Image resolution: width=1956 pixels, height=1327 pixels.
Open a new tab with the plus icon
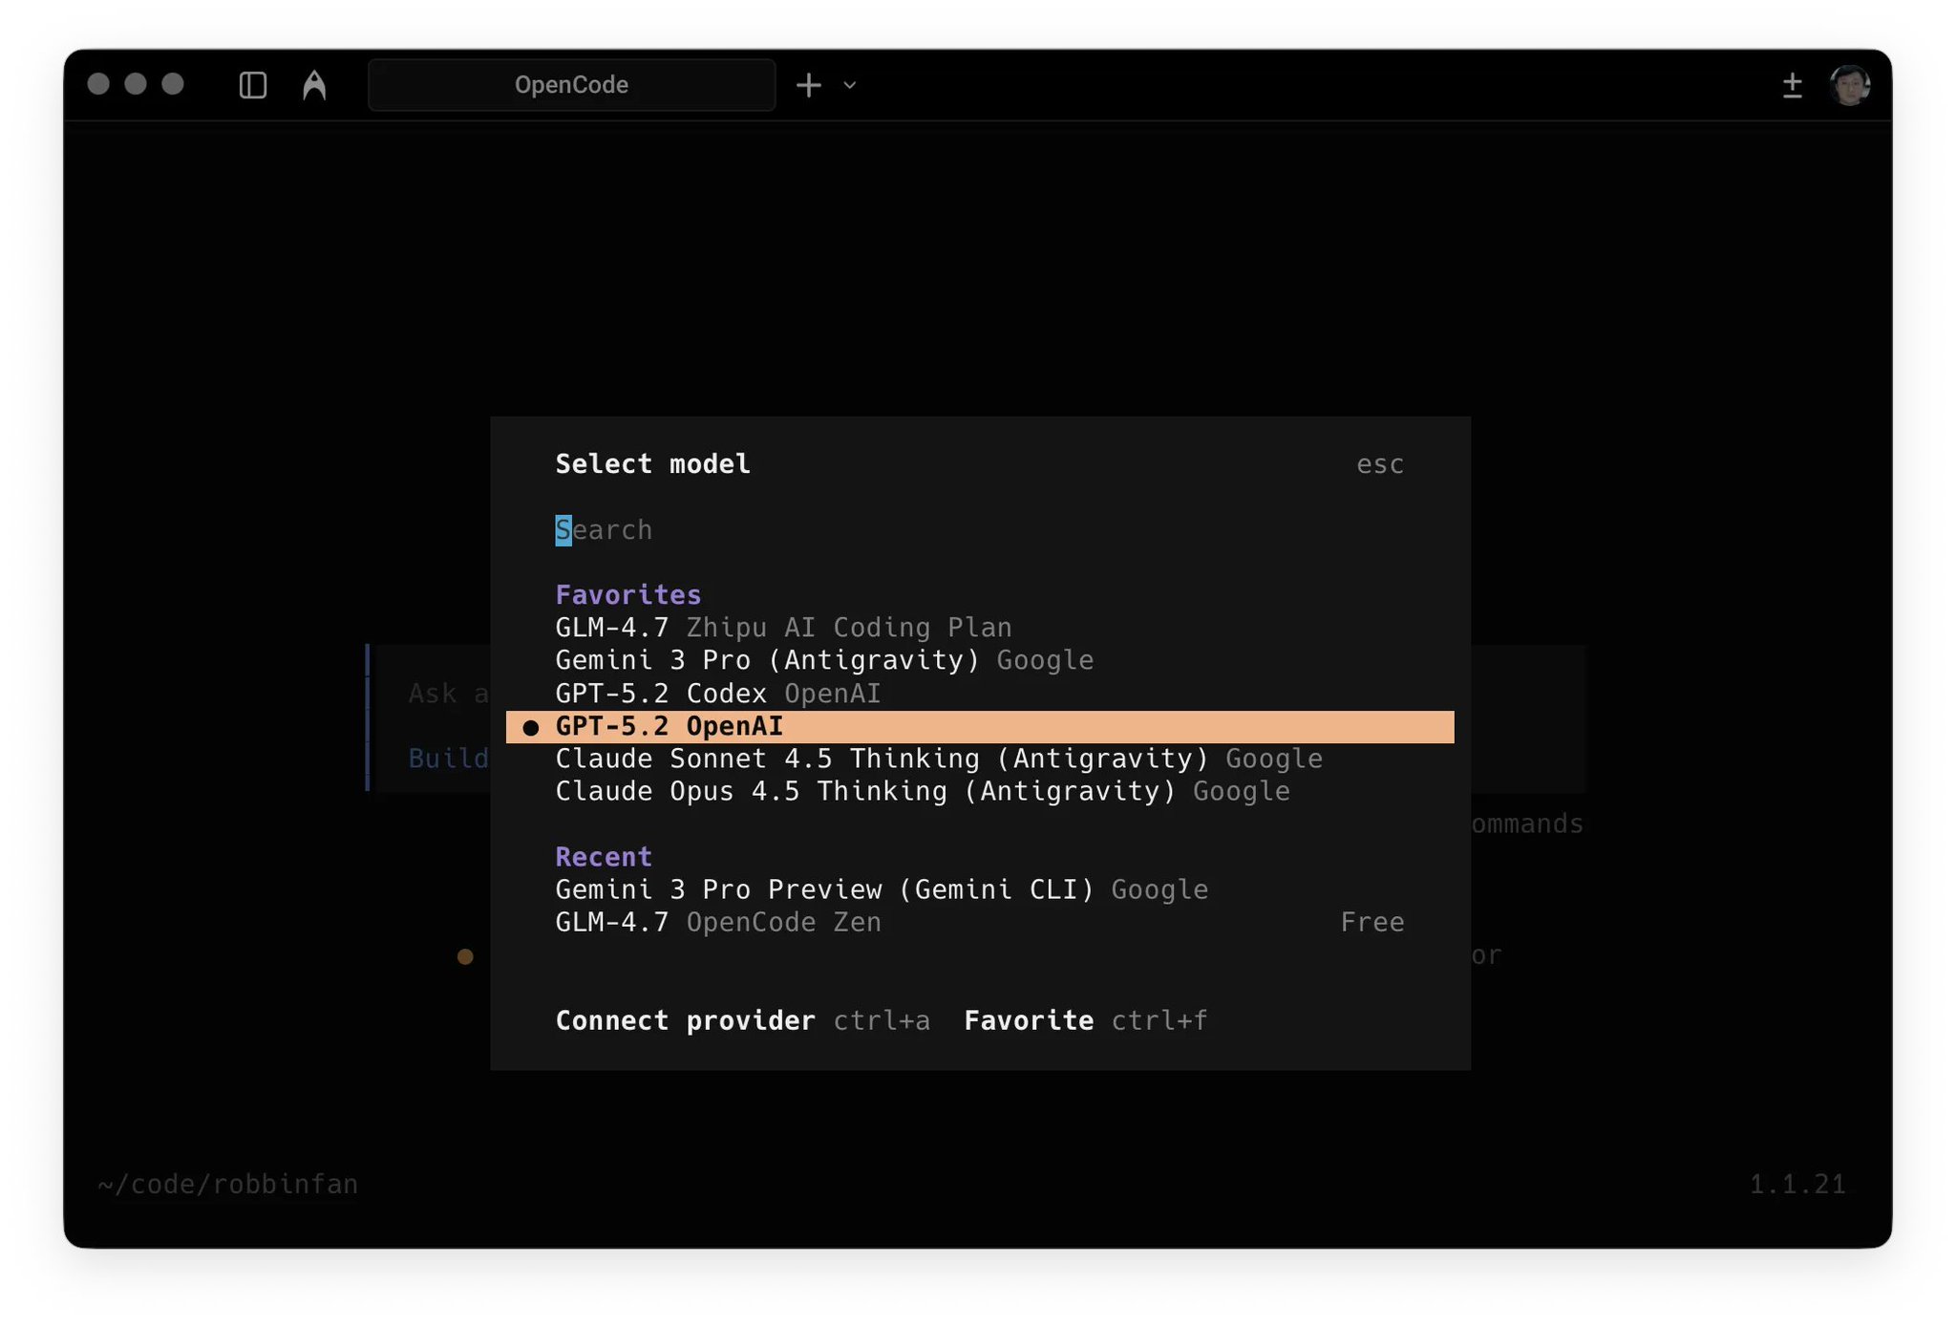coord(808,85)
